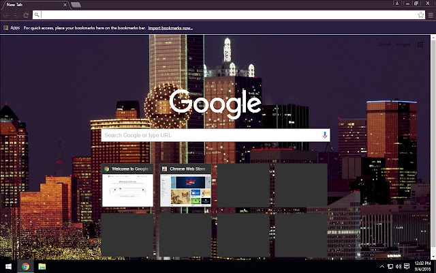
Task: Go forward with the forward arrow
Action: [x=16, y=15]
